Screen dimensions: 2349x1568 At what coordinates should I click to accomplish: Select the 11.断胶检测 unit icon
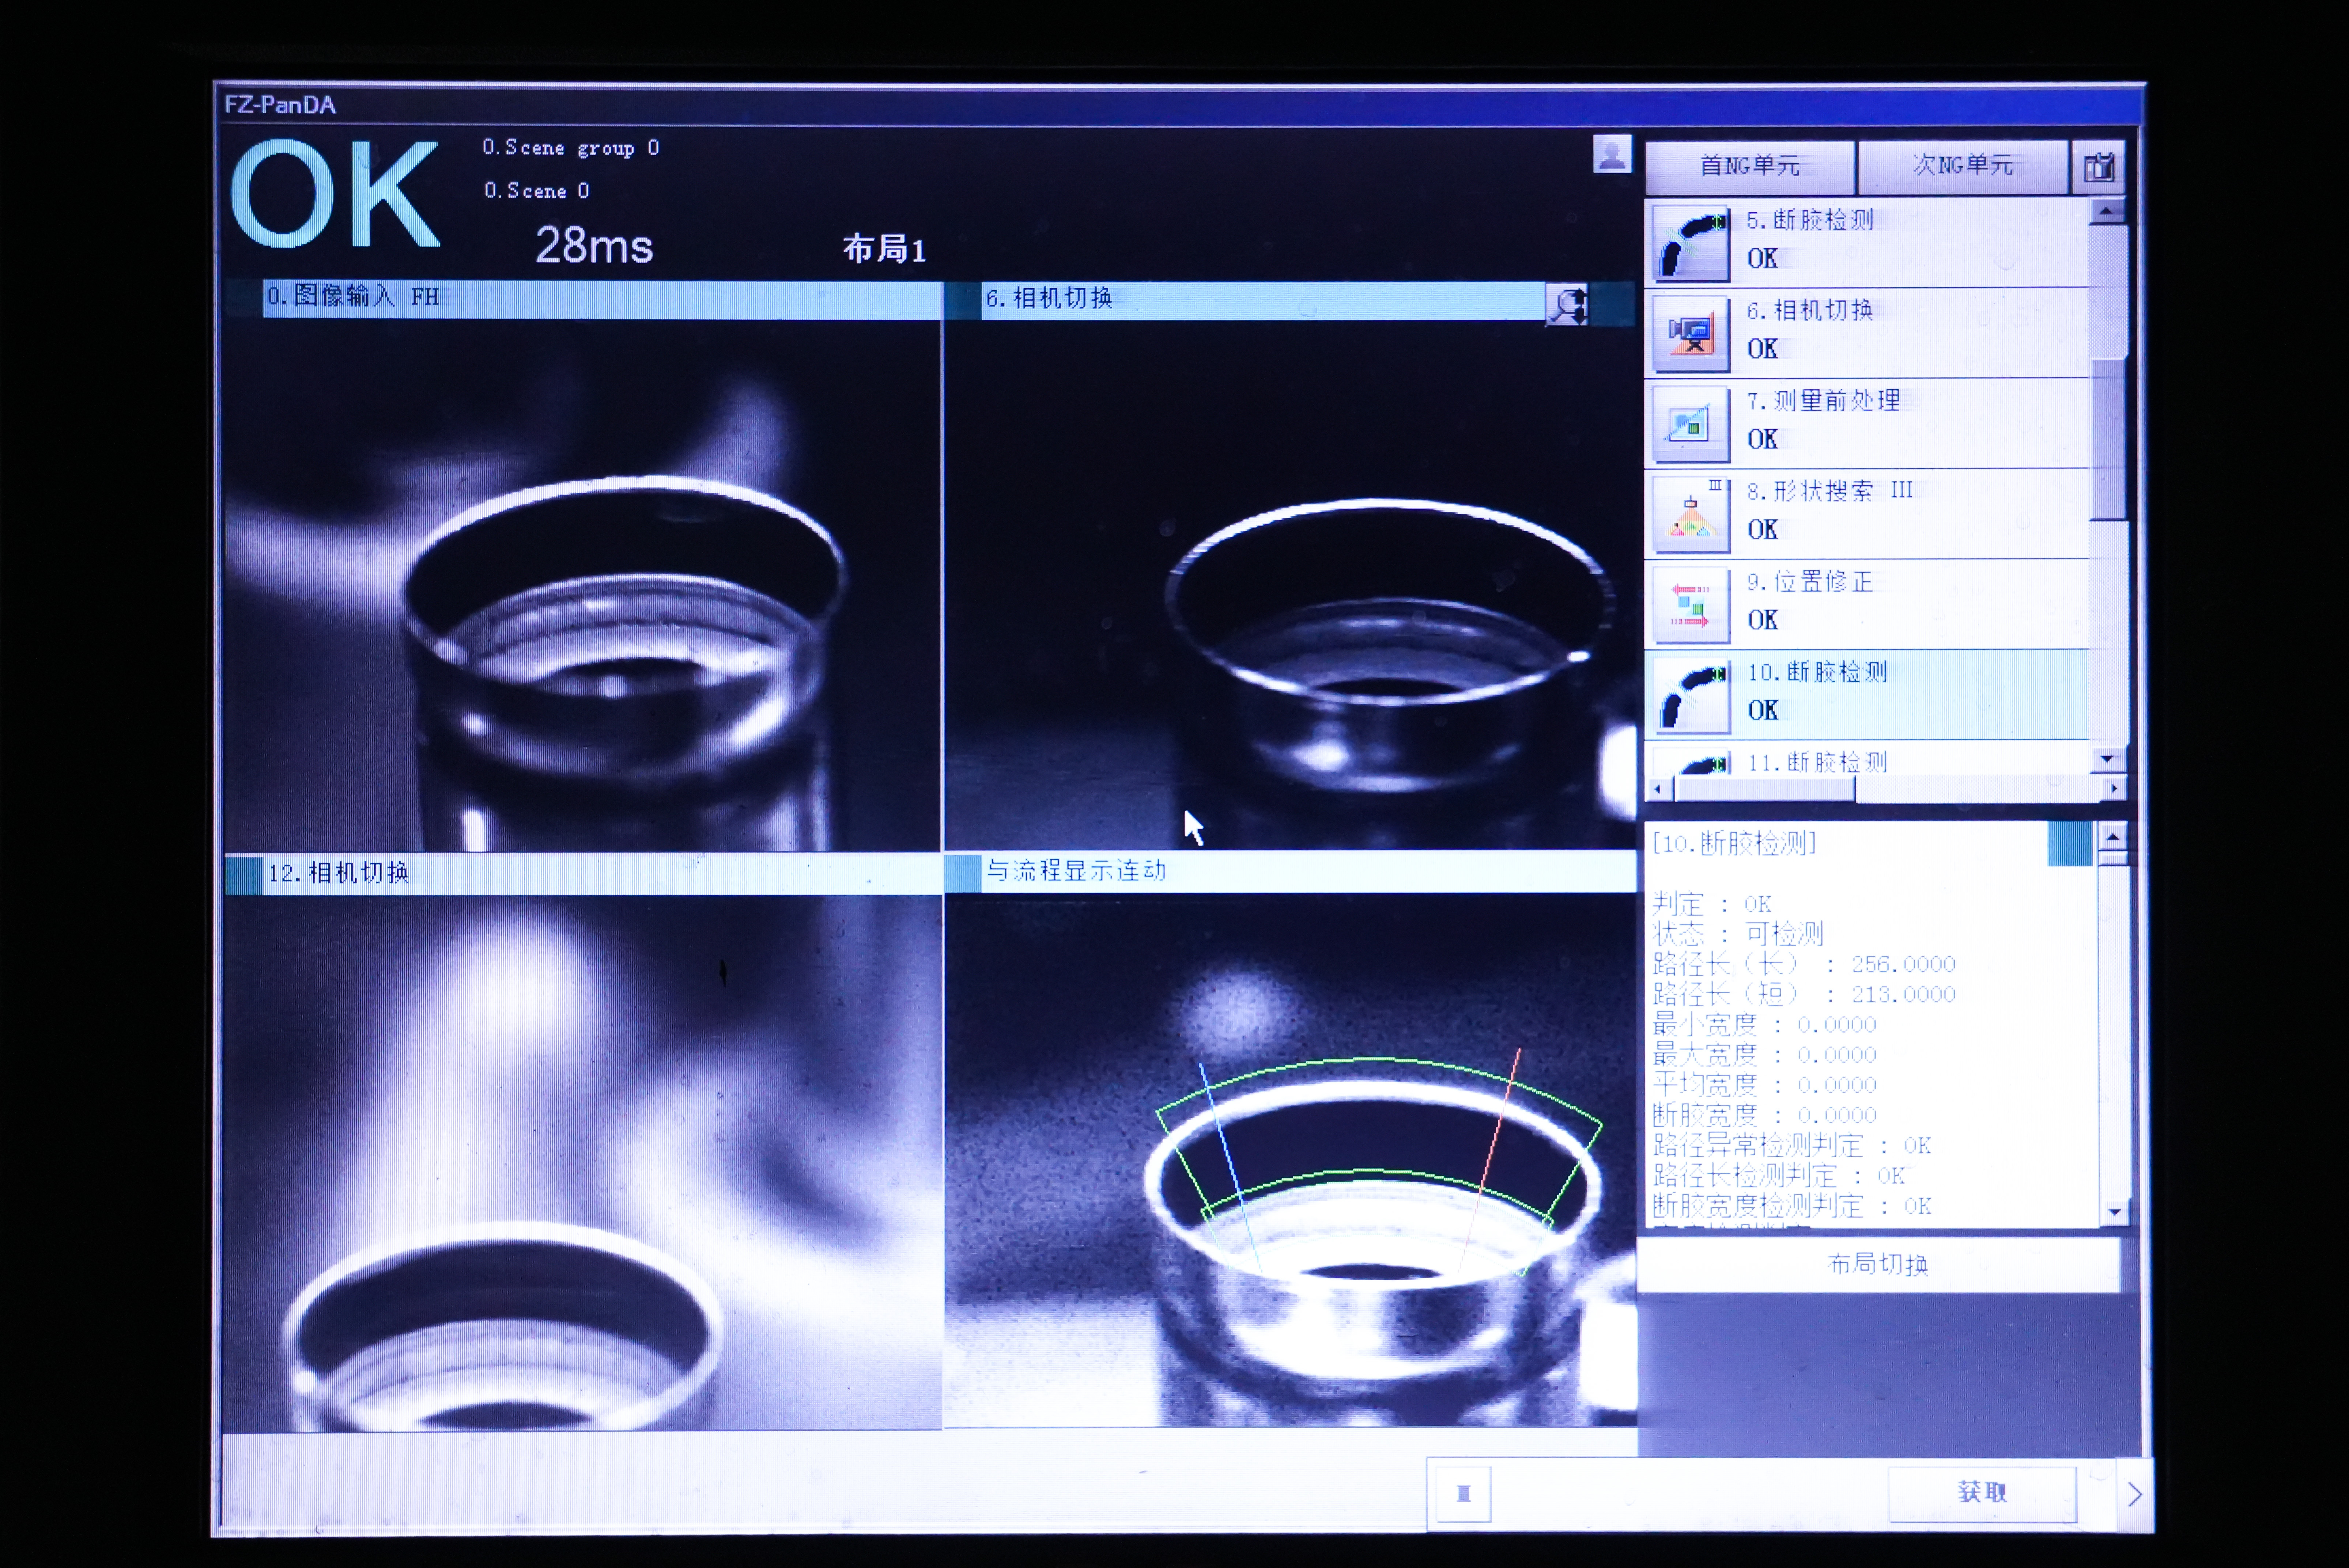pyautogui.click(x=1691, y=762)
